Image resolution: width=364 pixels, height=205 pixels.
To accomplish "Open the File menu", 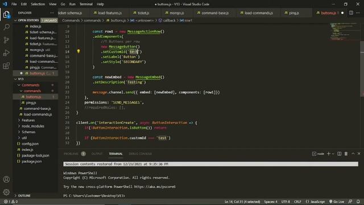I will point(14,4).
